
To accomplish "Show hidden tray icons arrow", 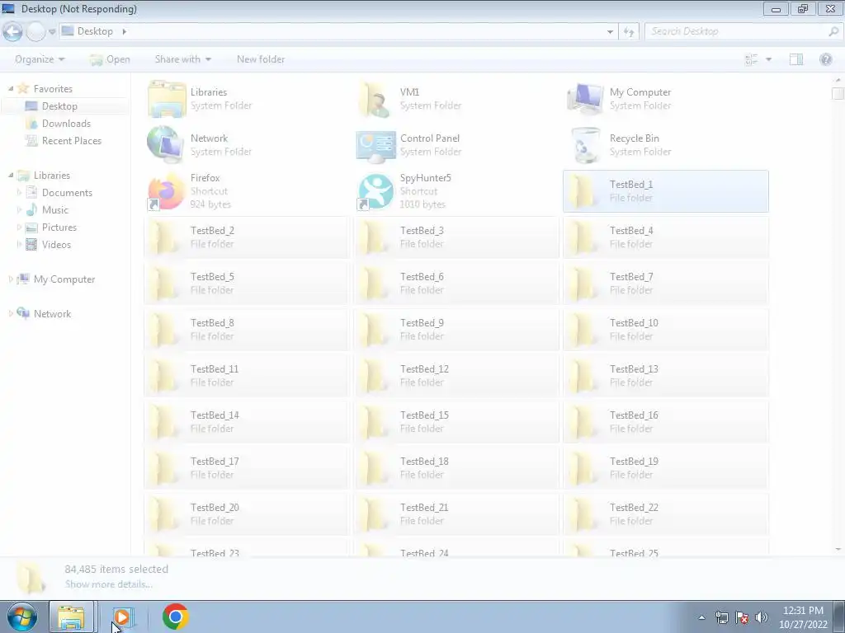I will coord(701,617).
